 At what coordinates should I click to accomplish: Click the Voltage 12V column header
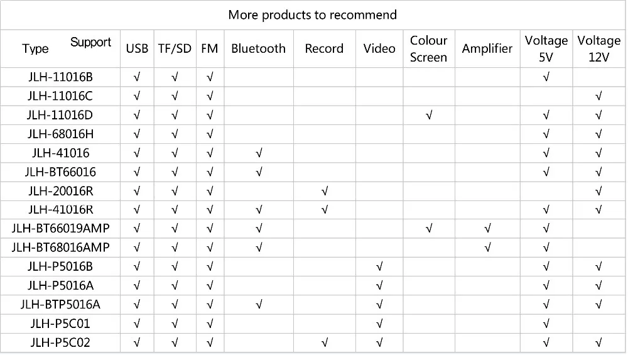pos(599,48)
